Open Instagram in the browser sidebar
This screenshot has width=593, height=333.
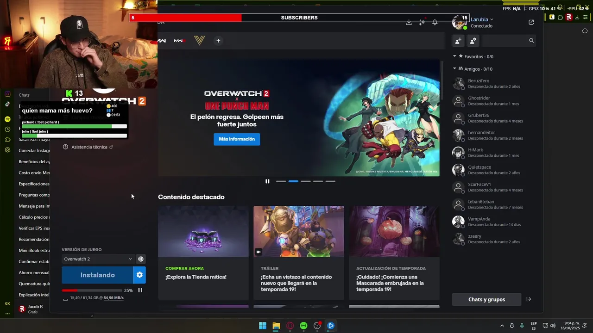click(x=7, y=94)
